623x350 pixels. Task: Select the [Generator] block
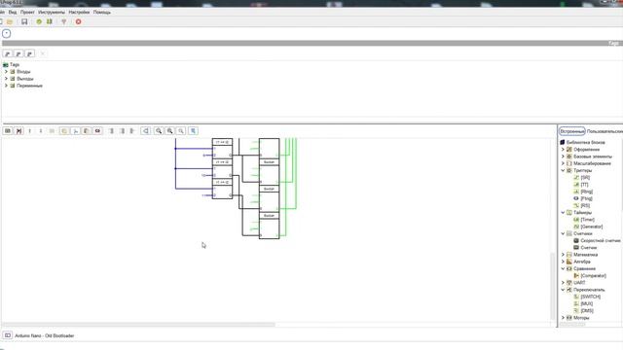(592, 227)
